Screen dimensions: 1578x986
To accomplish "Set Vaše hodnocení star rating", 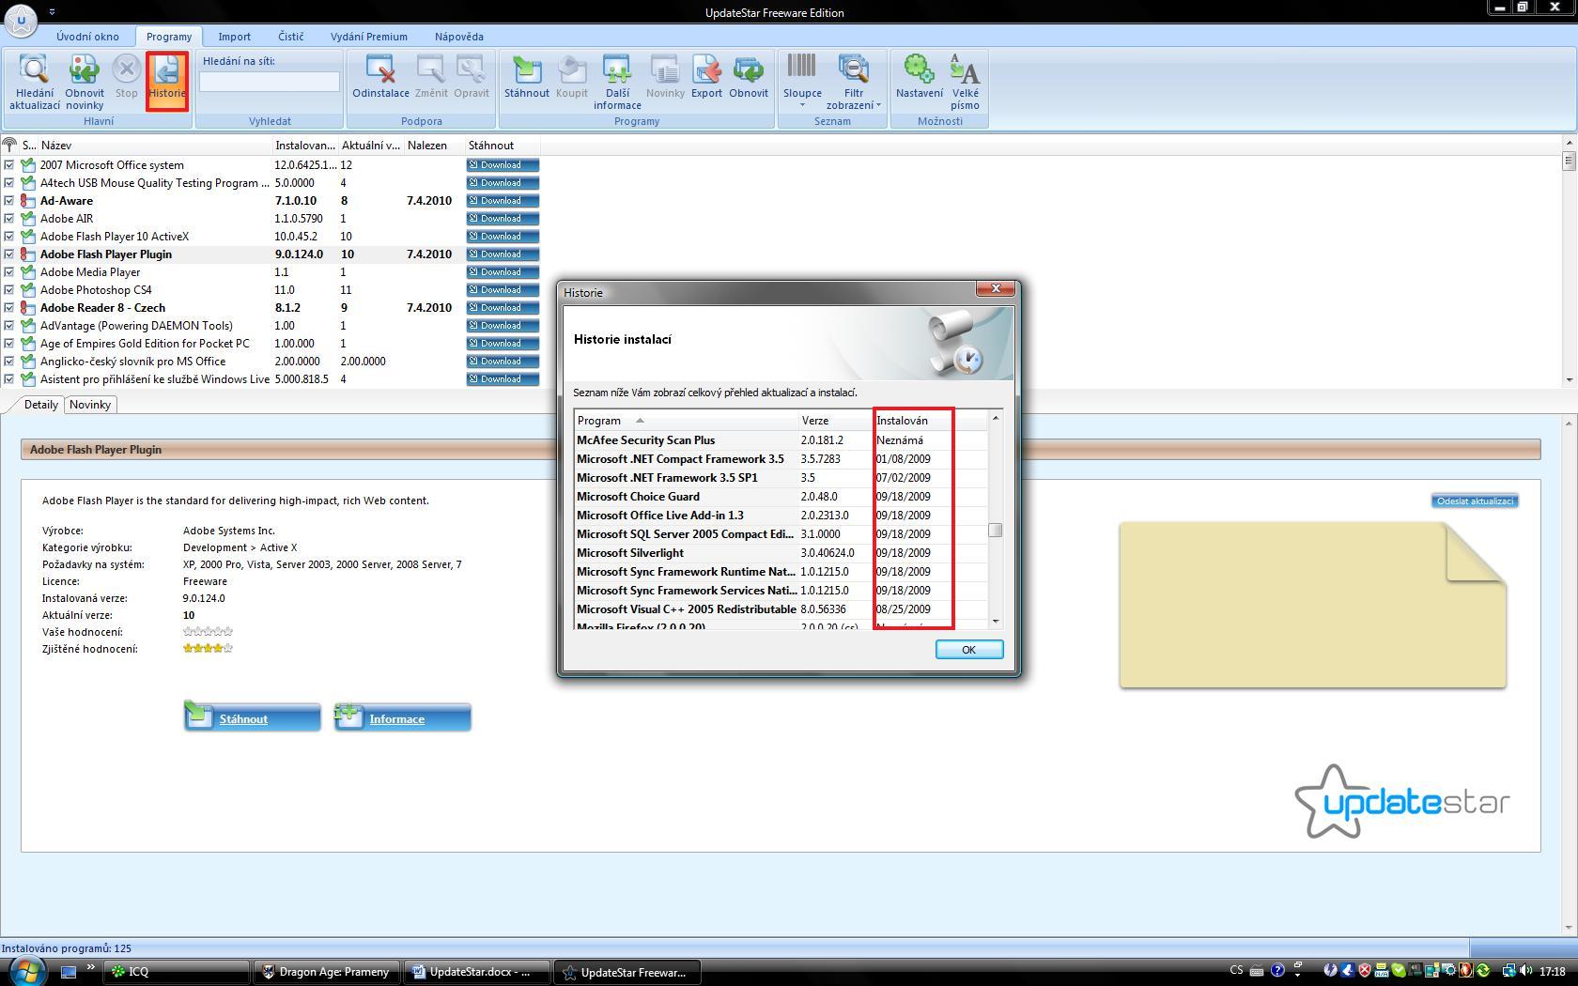I will click(208, 632).
